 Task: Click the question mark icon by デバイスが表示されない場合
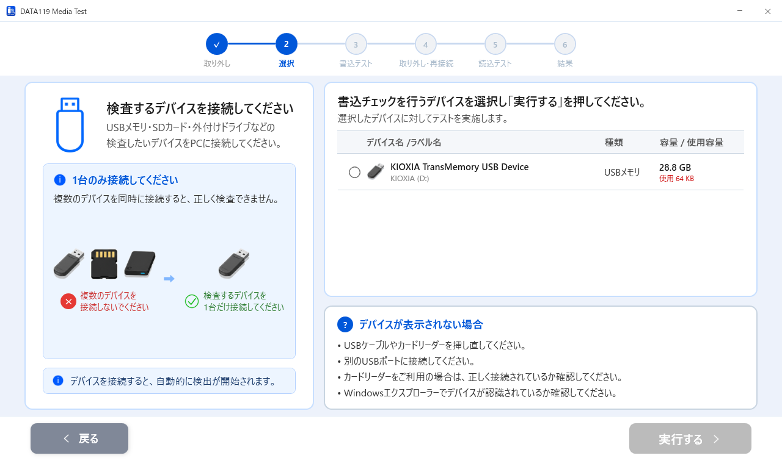[345, 324]
